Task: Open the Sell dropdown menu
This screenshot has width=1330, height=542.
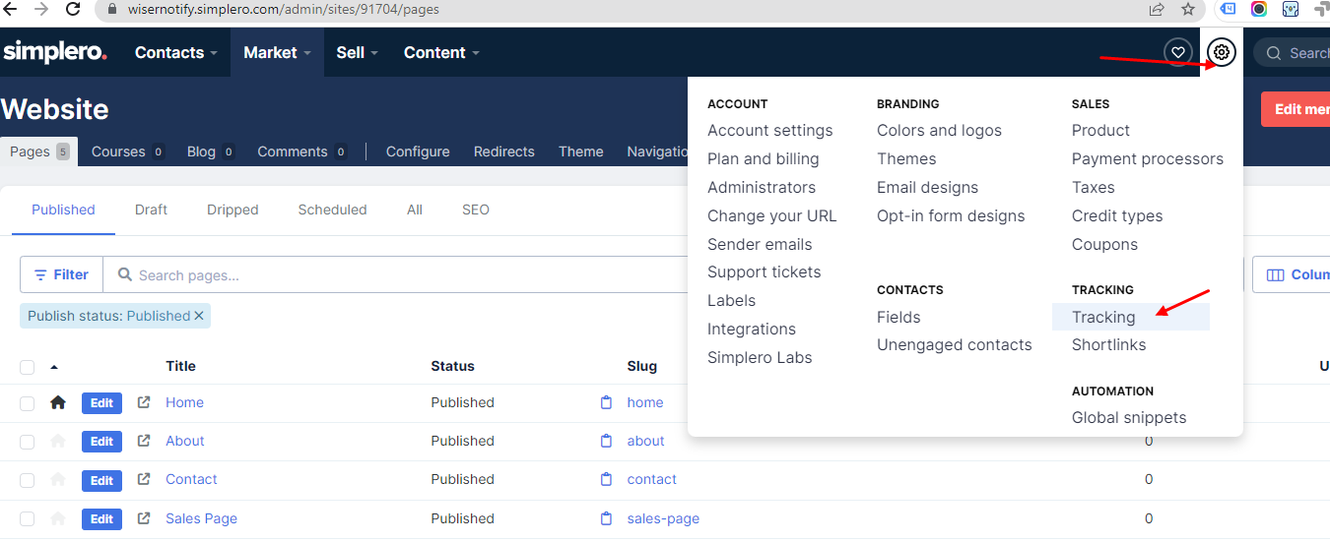Action: [x=357, y=52]
